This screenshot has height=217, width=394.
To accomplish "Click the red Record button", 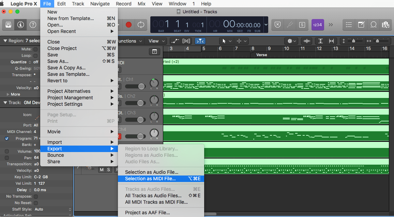I will [x=128, y=25].
